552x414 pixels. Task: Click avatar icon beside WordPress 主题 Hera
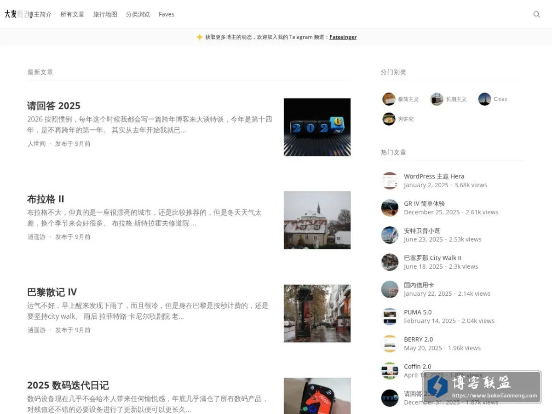(x=390, y=181)
